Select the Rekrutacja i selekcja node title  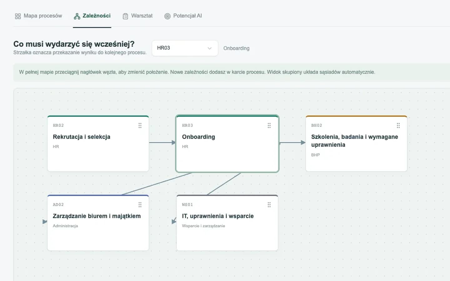(82, 137)
